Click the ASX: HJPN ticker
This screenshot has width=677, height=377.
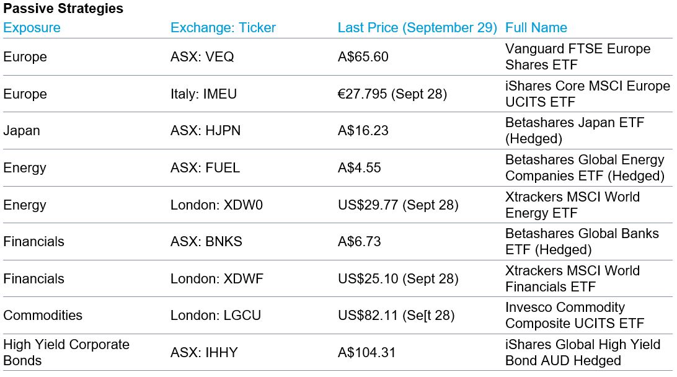point(206,131)
